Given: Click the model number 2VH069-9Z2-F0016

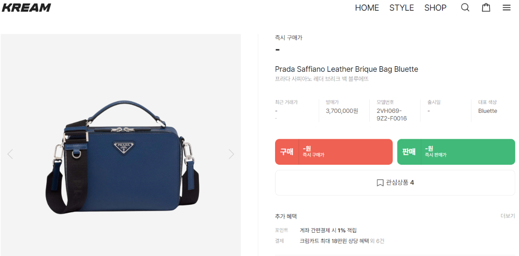Looking at the screenshot, I should (x=392, y=115).
